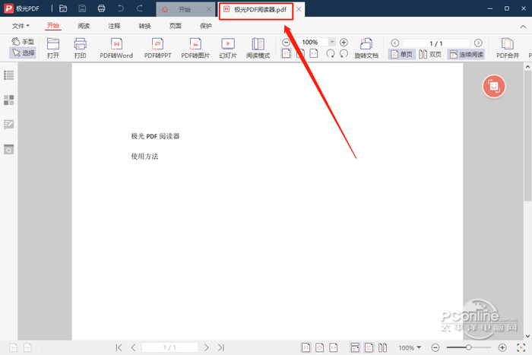This screenshot has height=355, width=532.
Task: Enter reading mode (阅读模式)
Action: (x=258, y=48)
